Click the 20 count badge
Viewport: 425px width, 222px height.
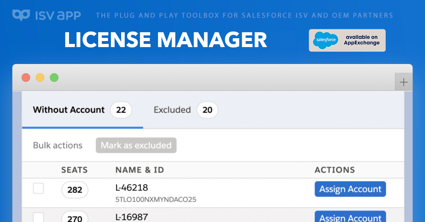(x=208, y=110)
